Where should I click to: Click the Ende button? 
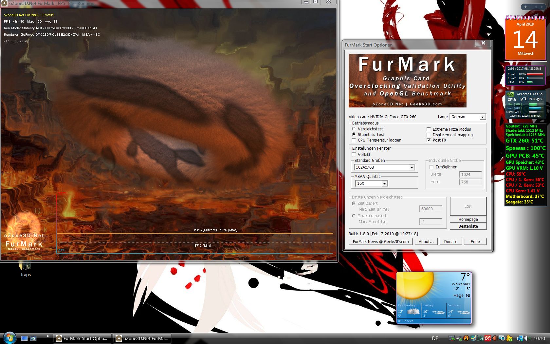(x=475, y=242)
